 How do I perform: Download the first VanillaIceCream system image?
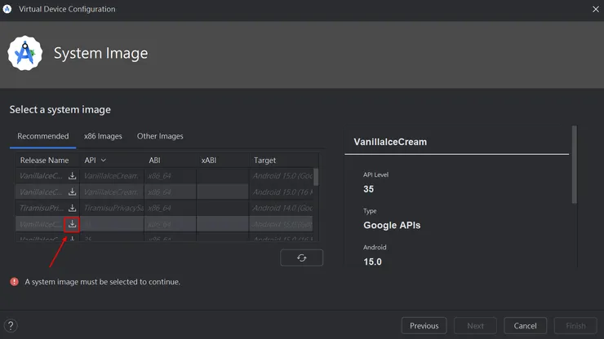tap(73, 176)
